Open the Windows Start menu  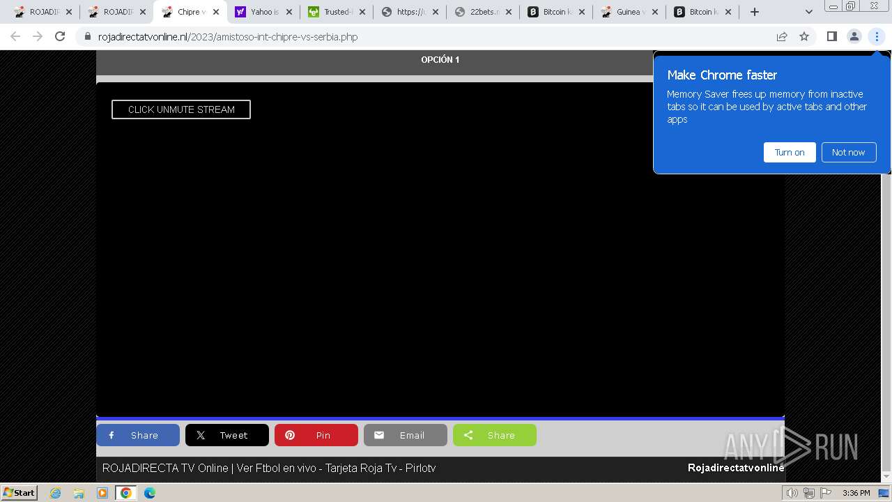pos(20,492)
